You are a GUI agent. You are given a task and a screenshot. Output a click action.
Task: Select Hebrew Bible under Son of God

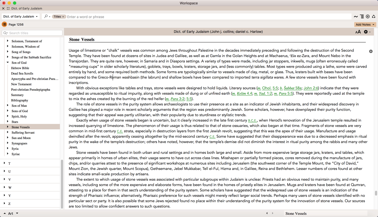pos(20,68)
